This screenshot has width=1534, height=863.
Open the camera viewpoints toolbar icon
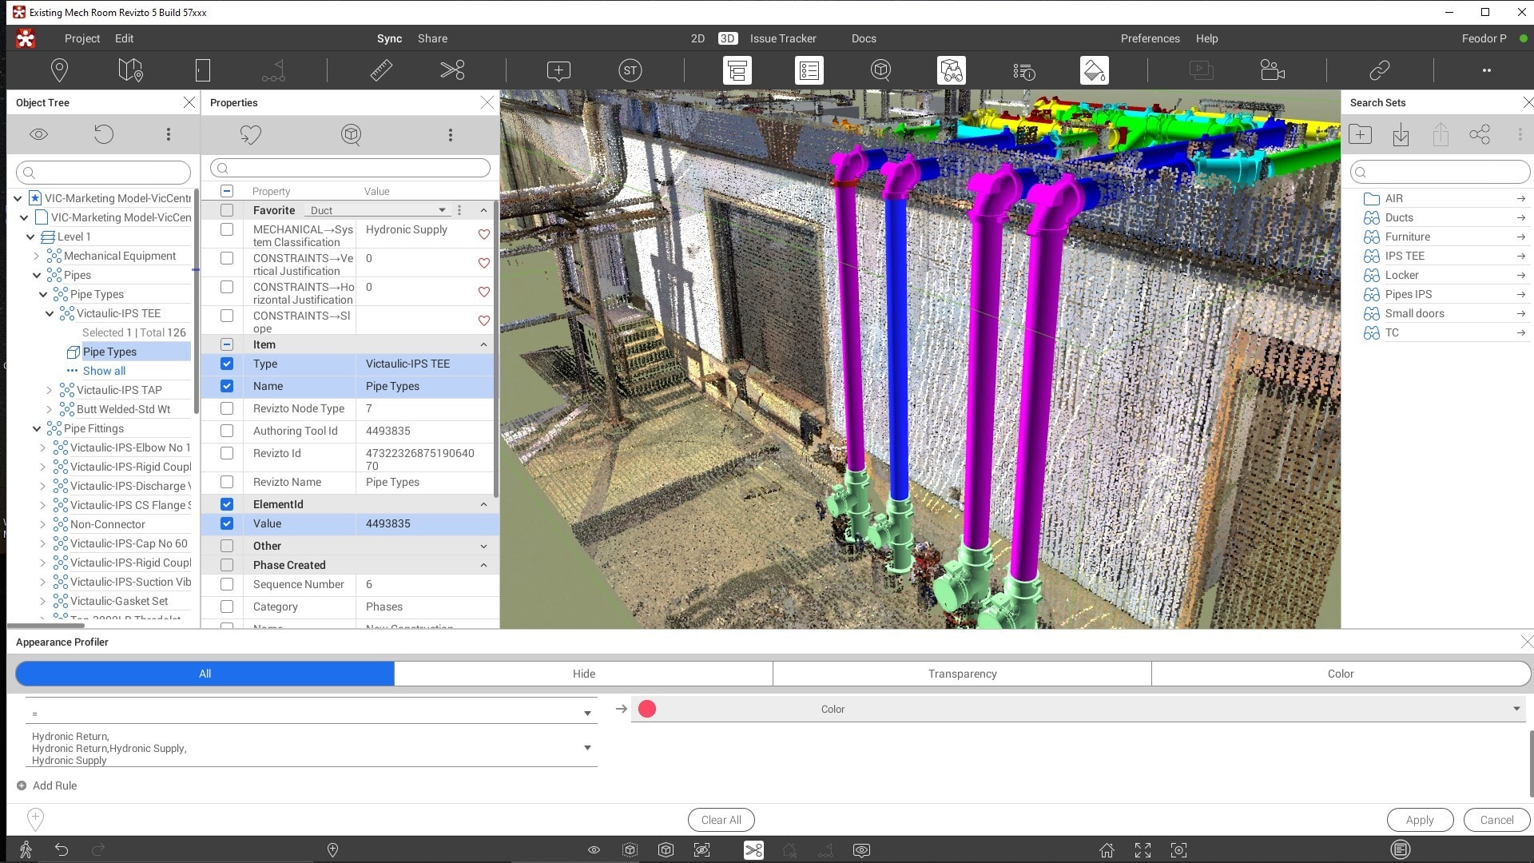(x=1272, y=70)
